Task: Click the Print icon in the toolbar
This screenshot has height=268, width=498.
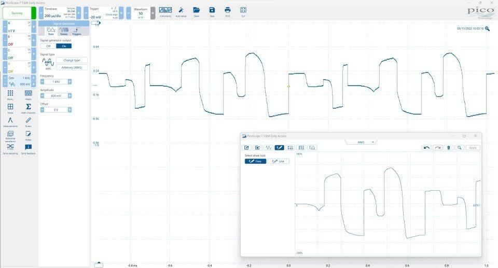Action: coord(227,11)
